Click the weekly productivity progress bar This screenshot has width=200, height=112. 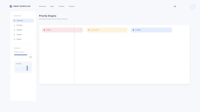tap(23, 55)
